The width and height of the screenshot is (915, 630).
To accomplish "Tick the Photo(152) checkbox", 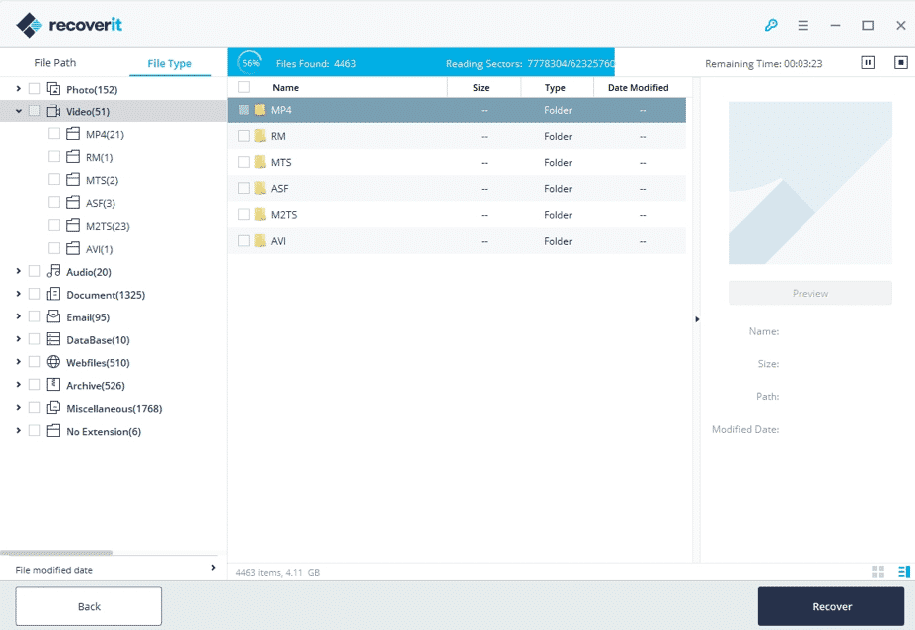I will pyautogui.click(x=35, y=90).
